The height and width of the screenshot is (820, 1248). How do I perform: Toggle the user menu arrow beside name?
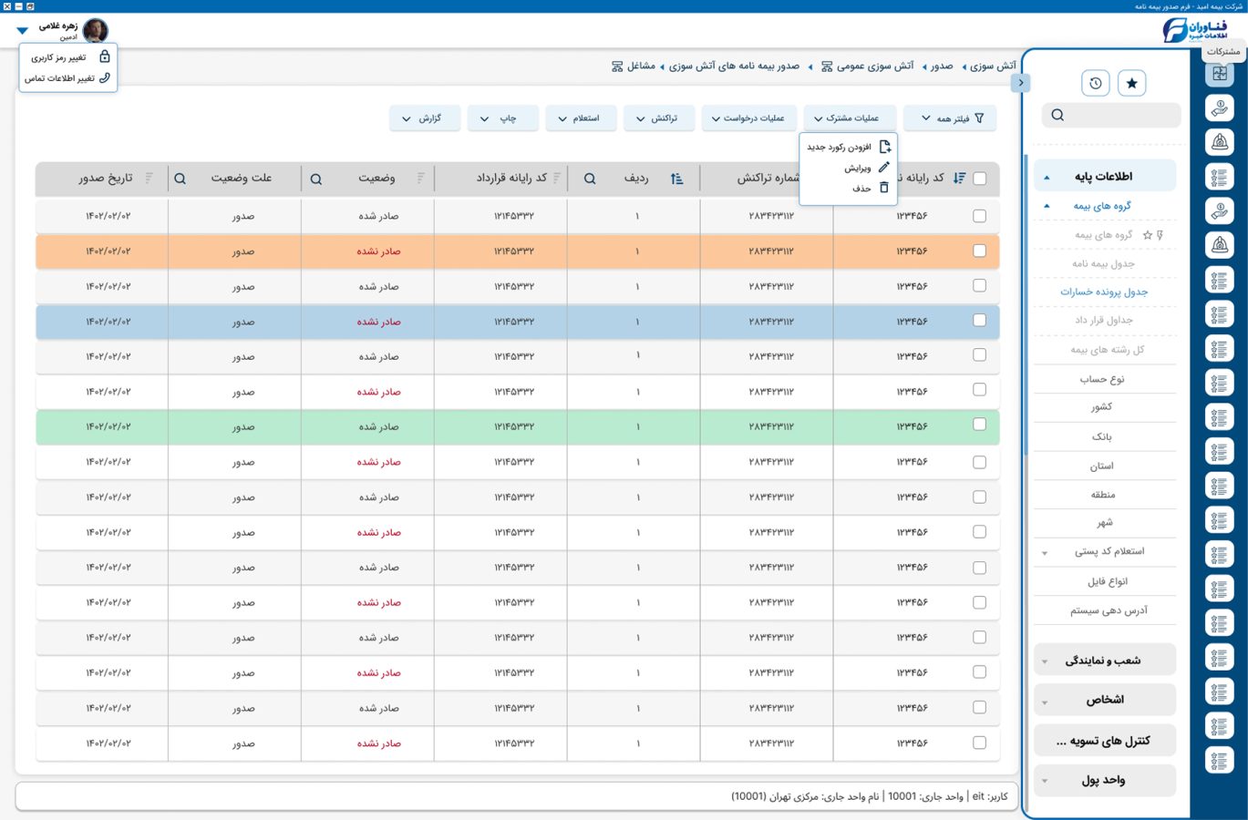pyautogui.click(x=23, y=31)
